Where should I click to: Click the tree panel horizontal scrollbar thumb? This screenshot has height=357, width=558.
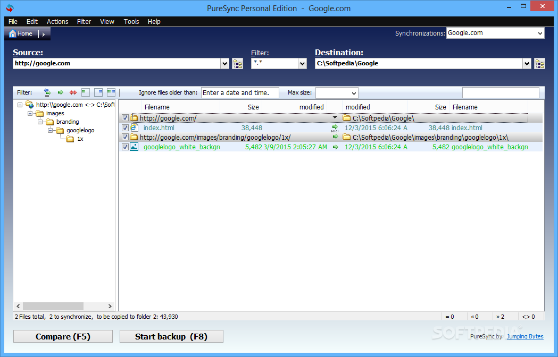[53, 306]
